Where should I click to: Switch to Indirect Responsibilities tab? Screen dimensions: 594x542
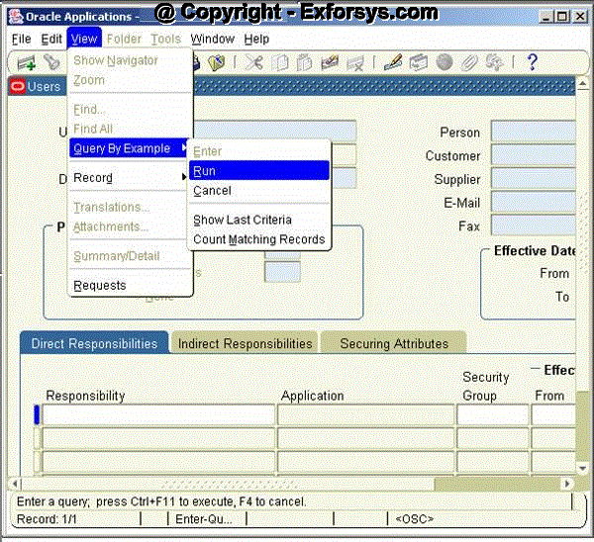(246, 343)
